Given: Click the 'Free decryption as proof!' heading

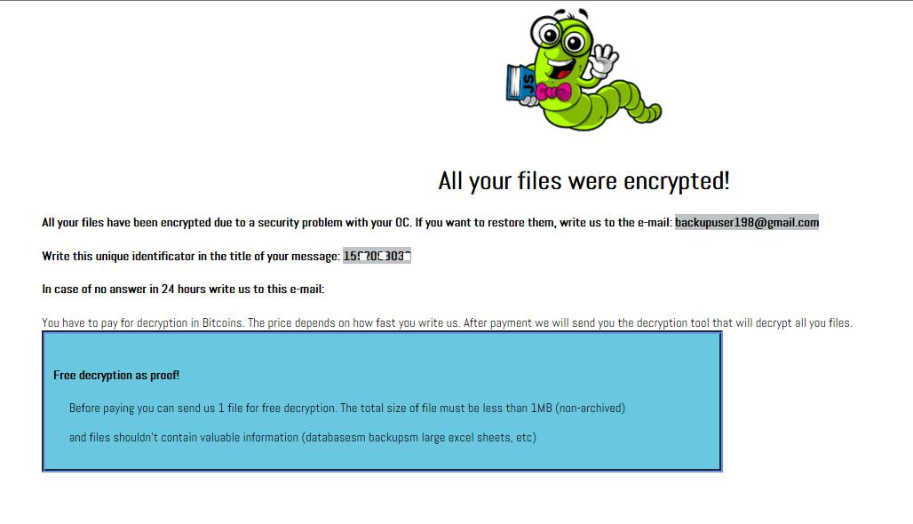Looking at the screenshot, I should (x=116, y=375).
